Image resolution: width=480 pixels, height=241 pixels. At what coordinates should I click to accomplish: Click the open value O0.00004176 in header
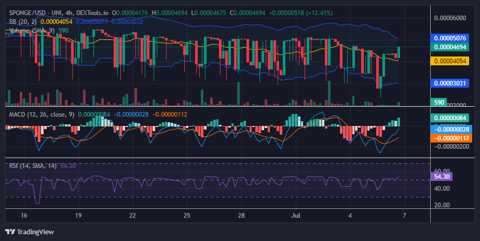130,13
